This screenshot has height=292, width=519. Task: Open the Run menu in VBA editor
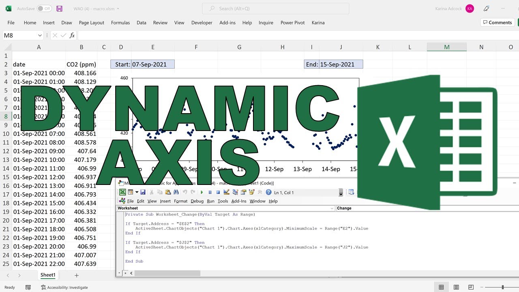point(211,201)
